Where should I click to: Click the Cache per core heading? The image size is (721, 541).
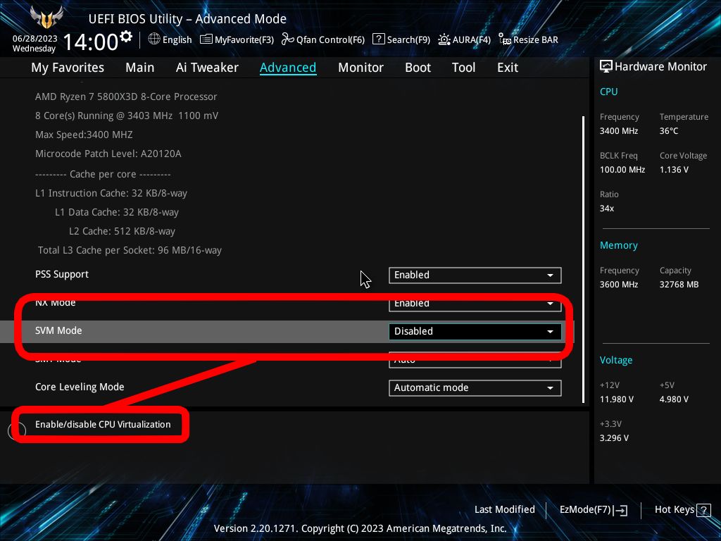click(x=103, y=175)
